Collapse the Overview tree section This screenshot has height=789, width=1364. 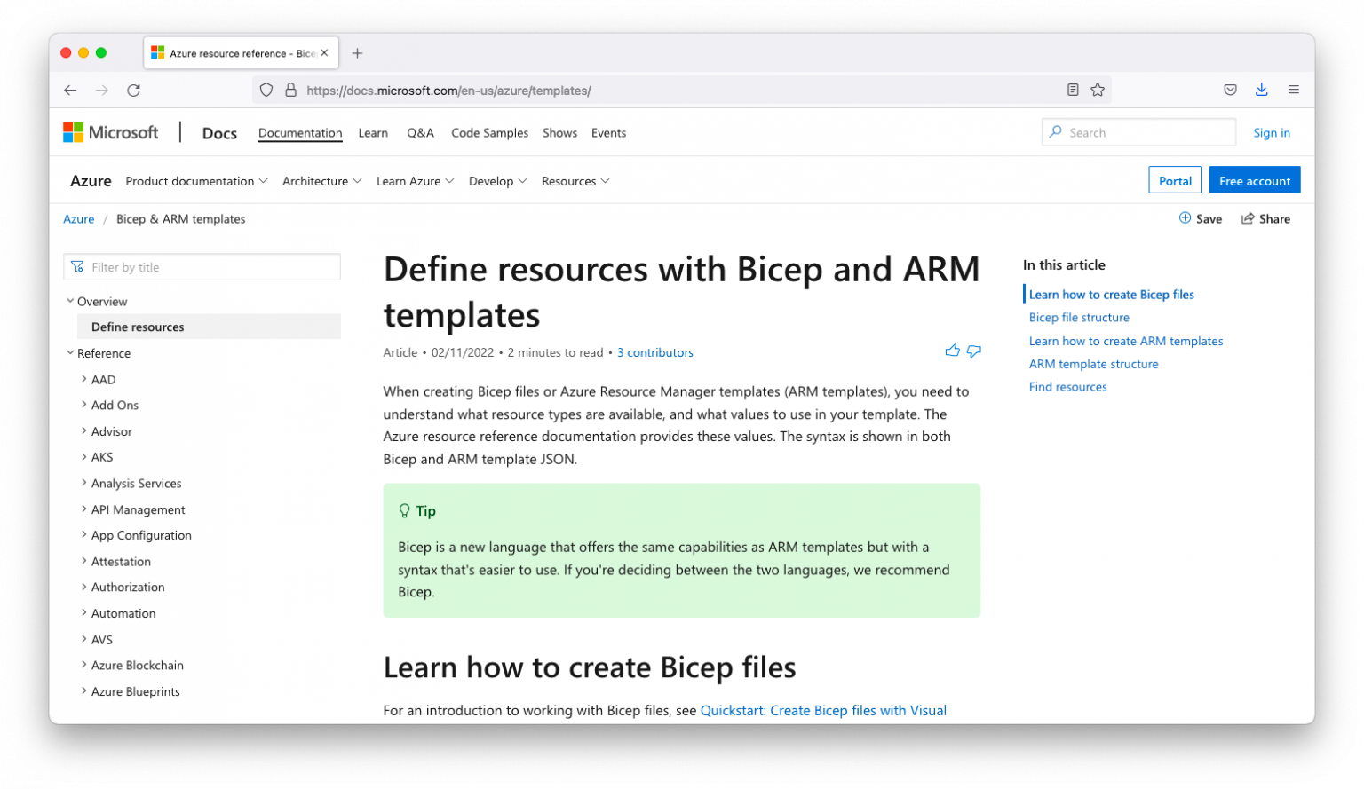(70, 301)
